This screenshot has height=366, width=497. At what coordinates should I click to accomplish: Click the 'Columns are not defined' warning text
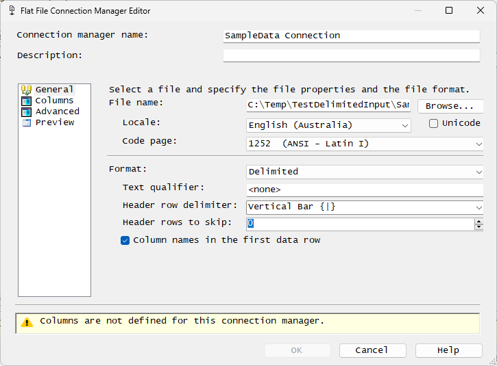pos(182,321)
